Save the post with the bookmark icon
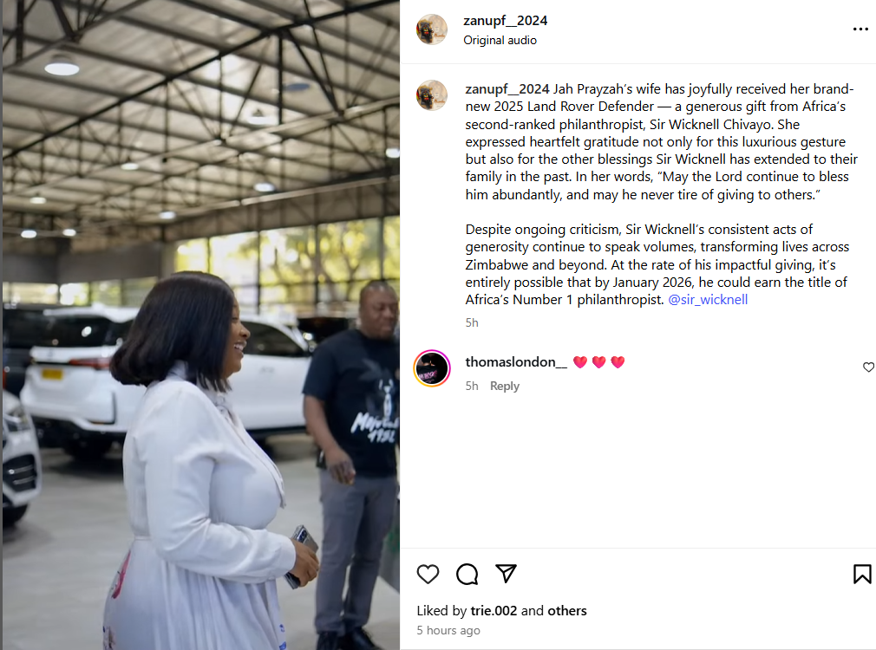876x650 pixels. coord(862,574)
